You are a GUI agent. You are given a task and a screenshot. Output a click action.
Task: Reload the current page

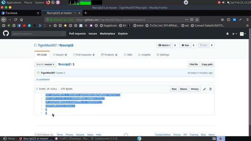click(16, 20)
